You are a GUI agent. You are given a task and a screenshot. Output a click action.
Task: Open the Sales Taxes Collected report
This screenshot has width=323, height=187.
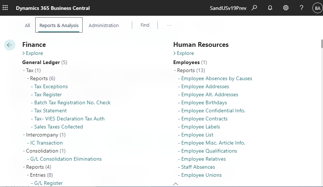pos(58,127)
